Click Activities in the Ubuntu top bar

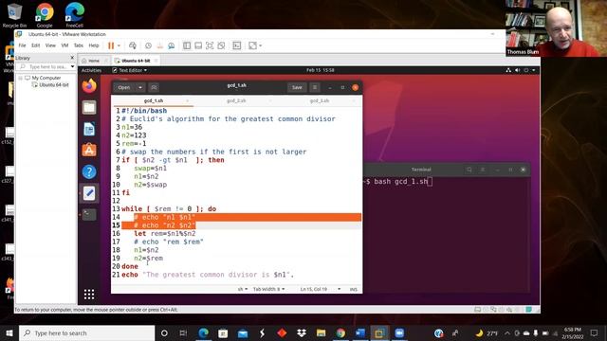91,70
